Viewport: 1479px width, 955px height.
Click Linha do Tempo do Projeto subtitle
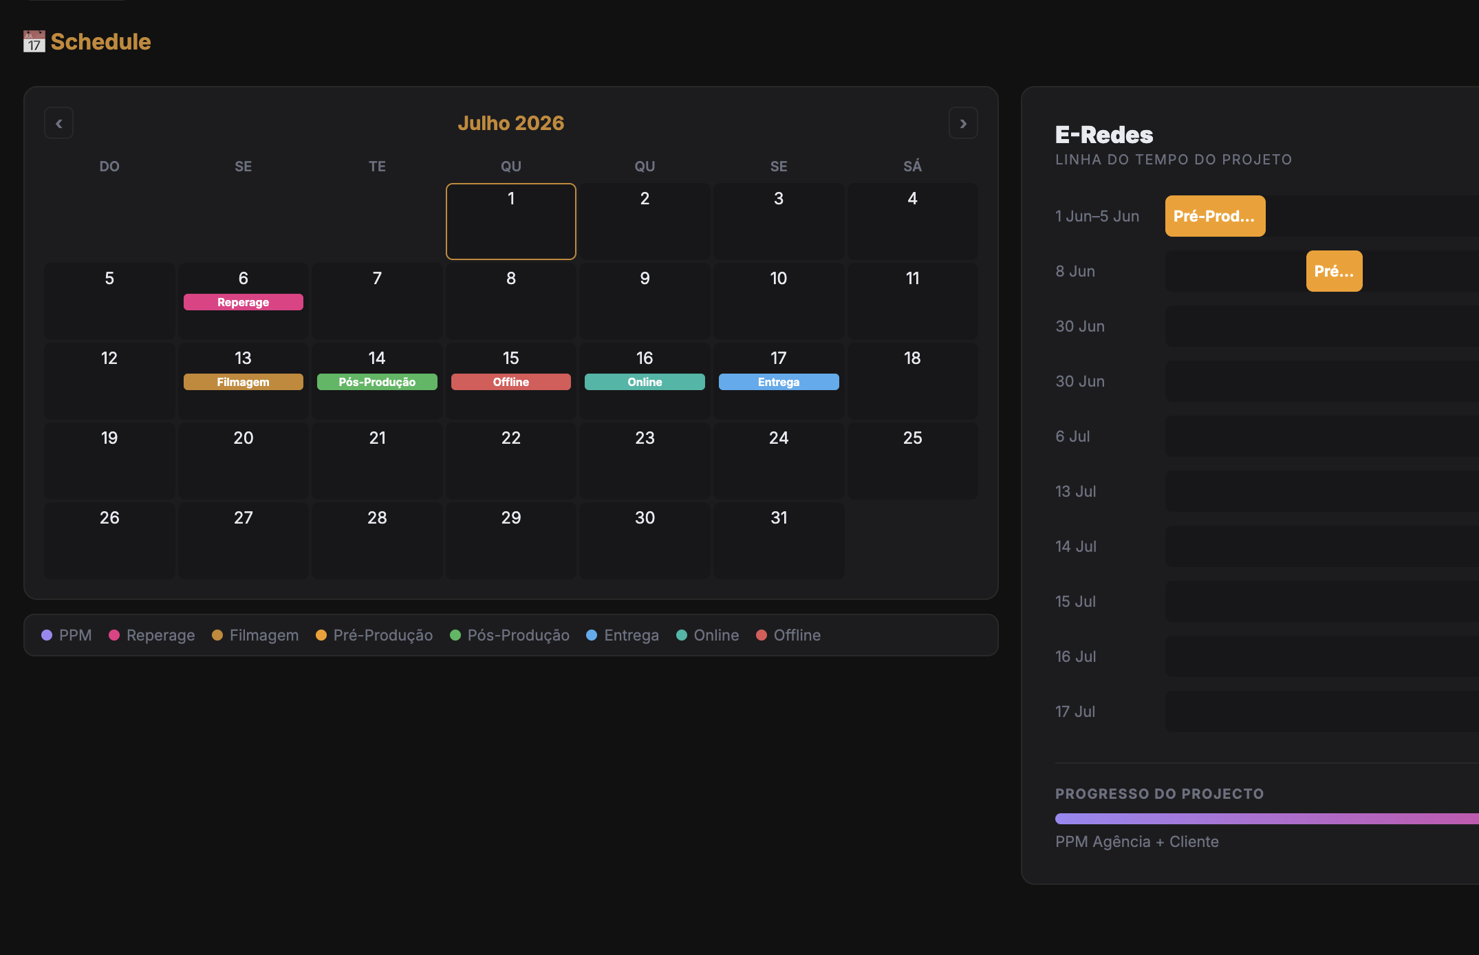tap(1174, 160)
